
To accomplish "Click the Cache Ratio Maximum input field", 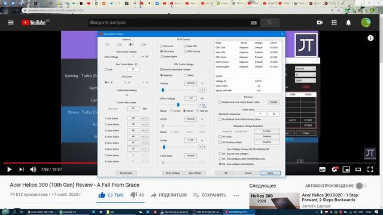I will [x=273, y=114].
